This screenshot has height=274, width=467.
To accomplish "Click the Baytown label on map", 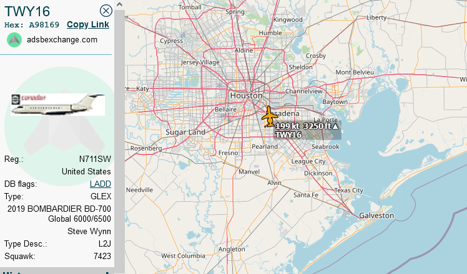I will (335, 102).
